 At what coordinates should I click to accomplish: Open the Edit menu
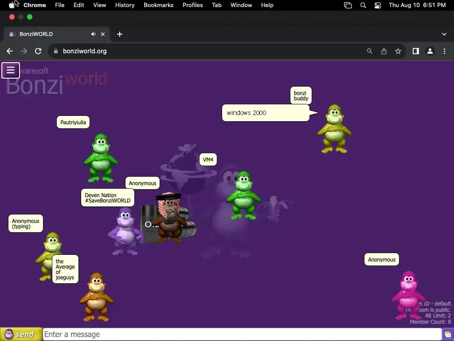point(79,5)
